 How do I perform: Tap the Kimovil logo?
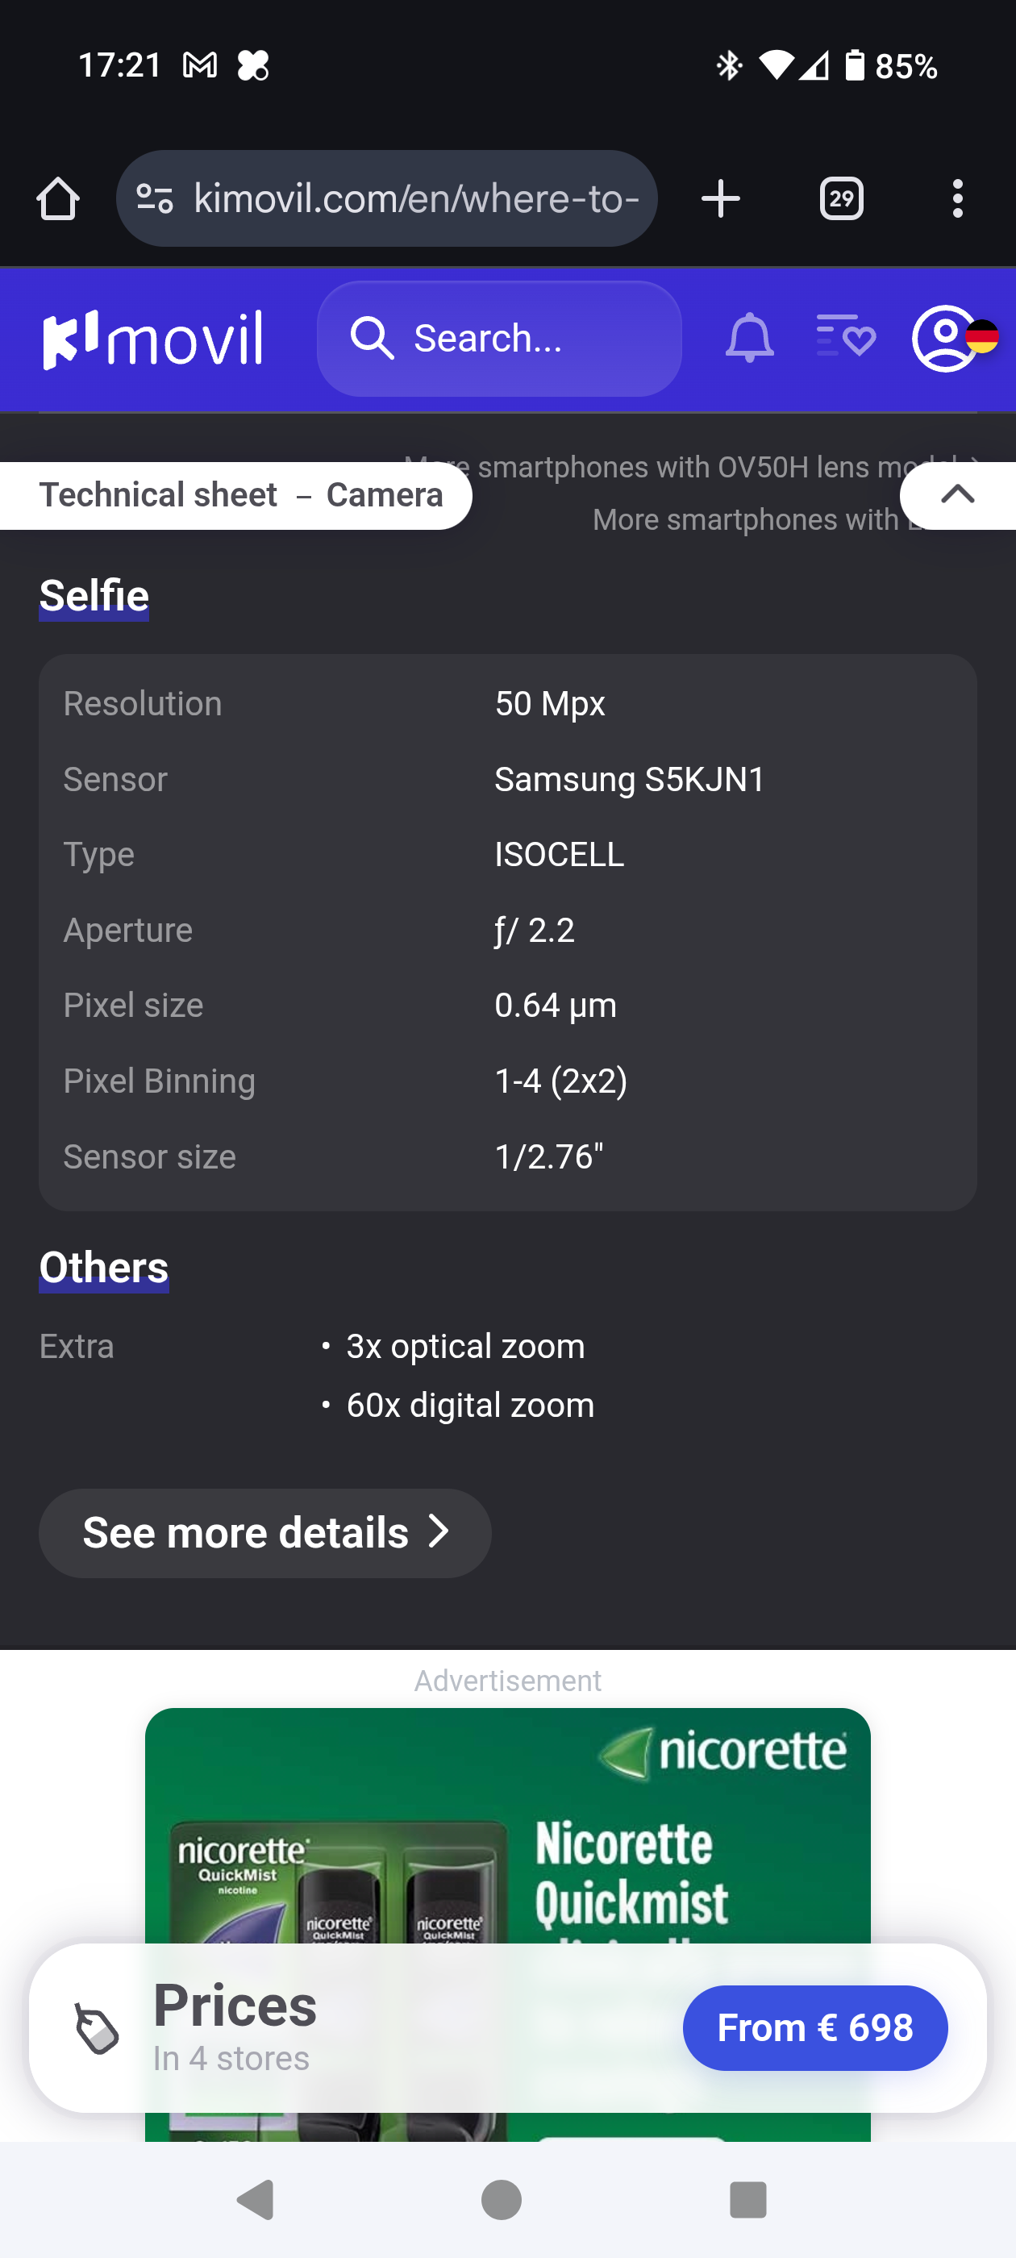pyautogui.click(x=152, y=339)
